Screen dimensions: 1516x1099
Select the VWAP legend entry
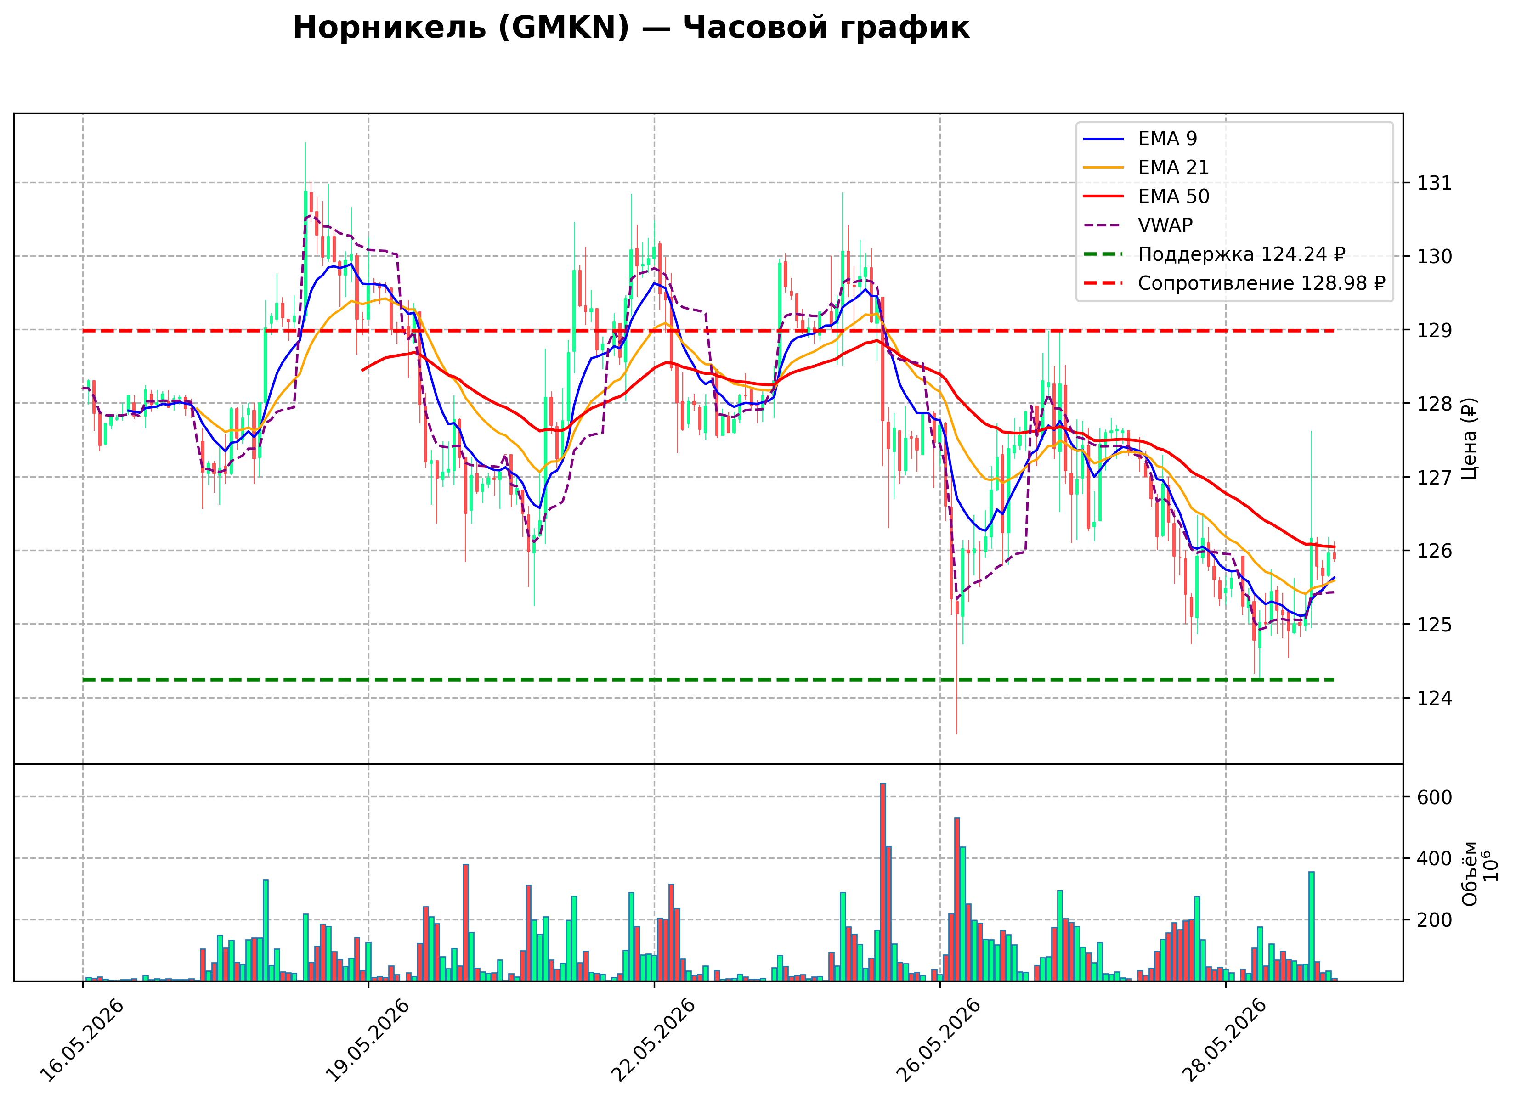point(1137,225)
